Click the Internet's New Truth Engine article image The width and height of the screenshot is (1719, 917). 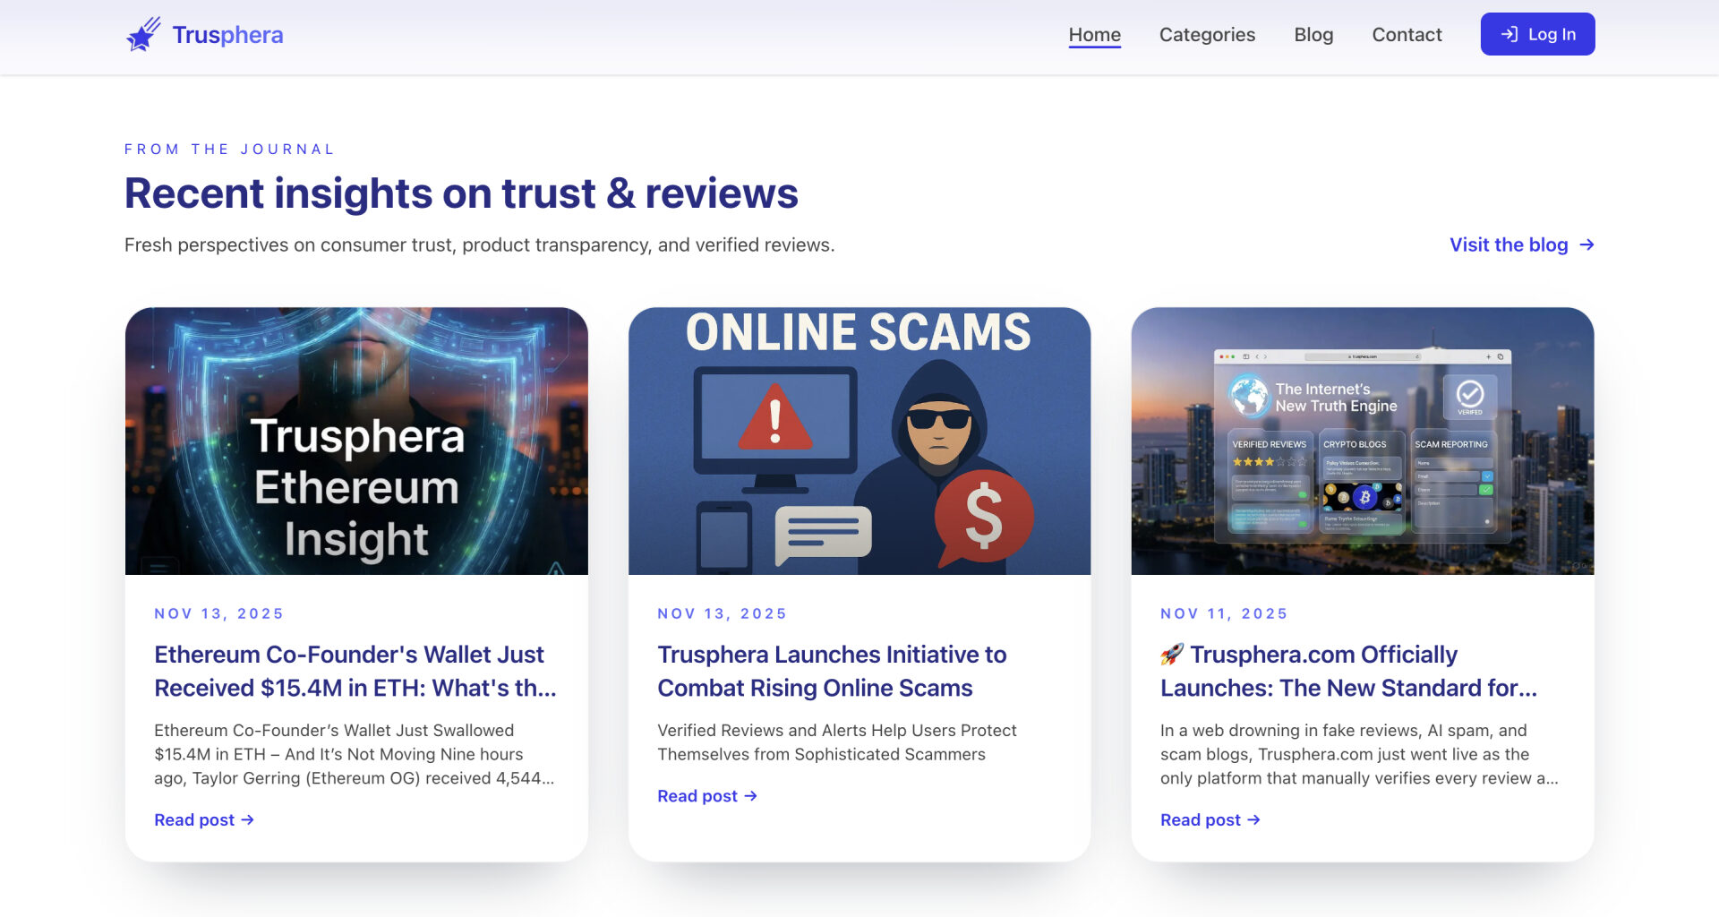(x=1363, y=440)
